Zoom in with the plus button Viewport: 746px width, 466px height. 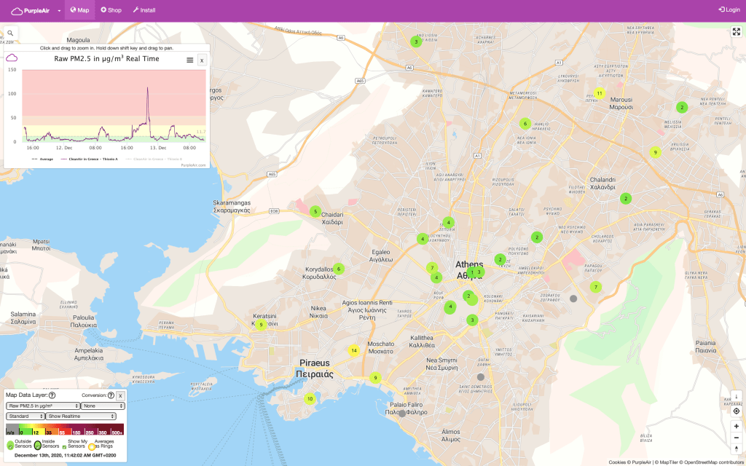(x=736, y=426)
